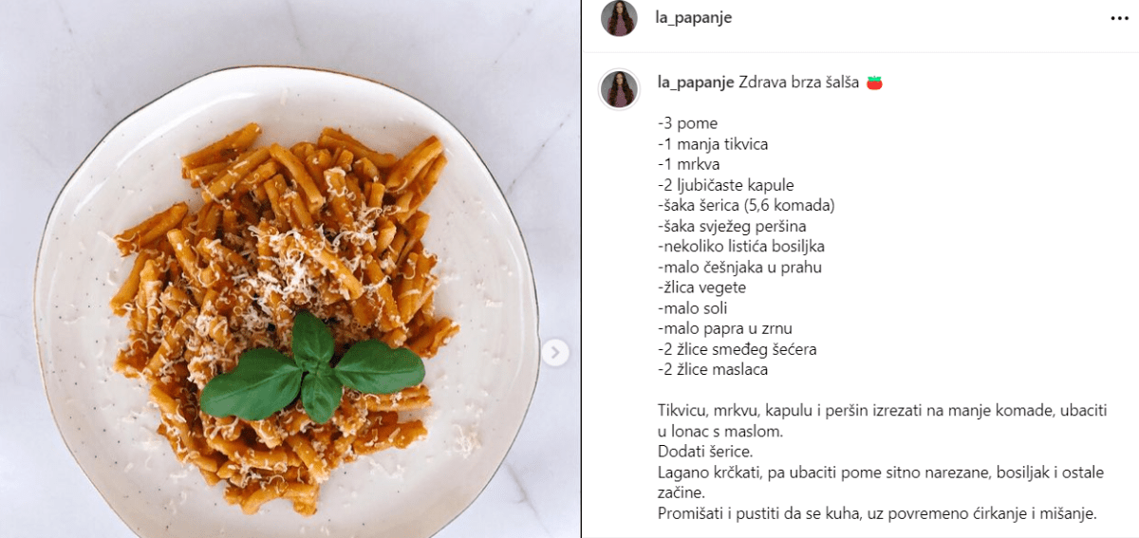Click the sentence starting 'Promiješati i pustiti'
Screen dimensions: 1139x538
(877, 513)
